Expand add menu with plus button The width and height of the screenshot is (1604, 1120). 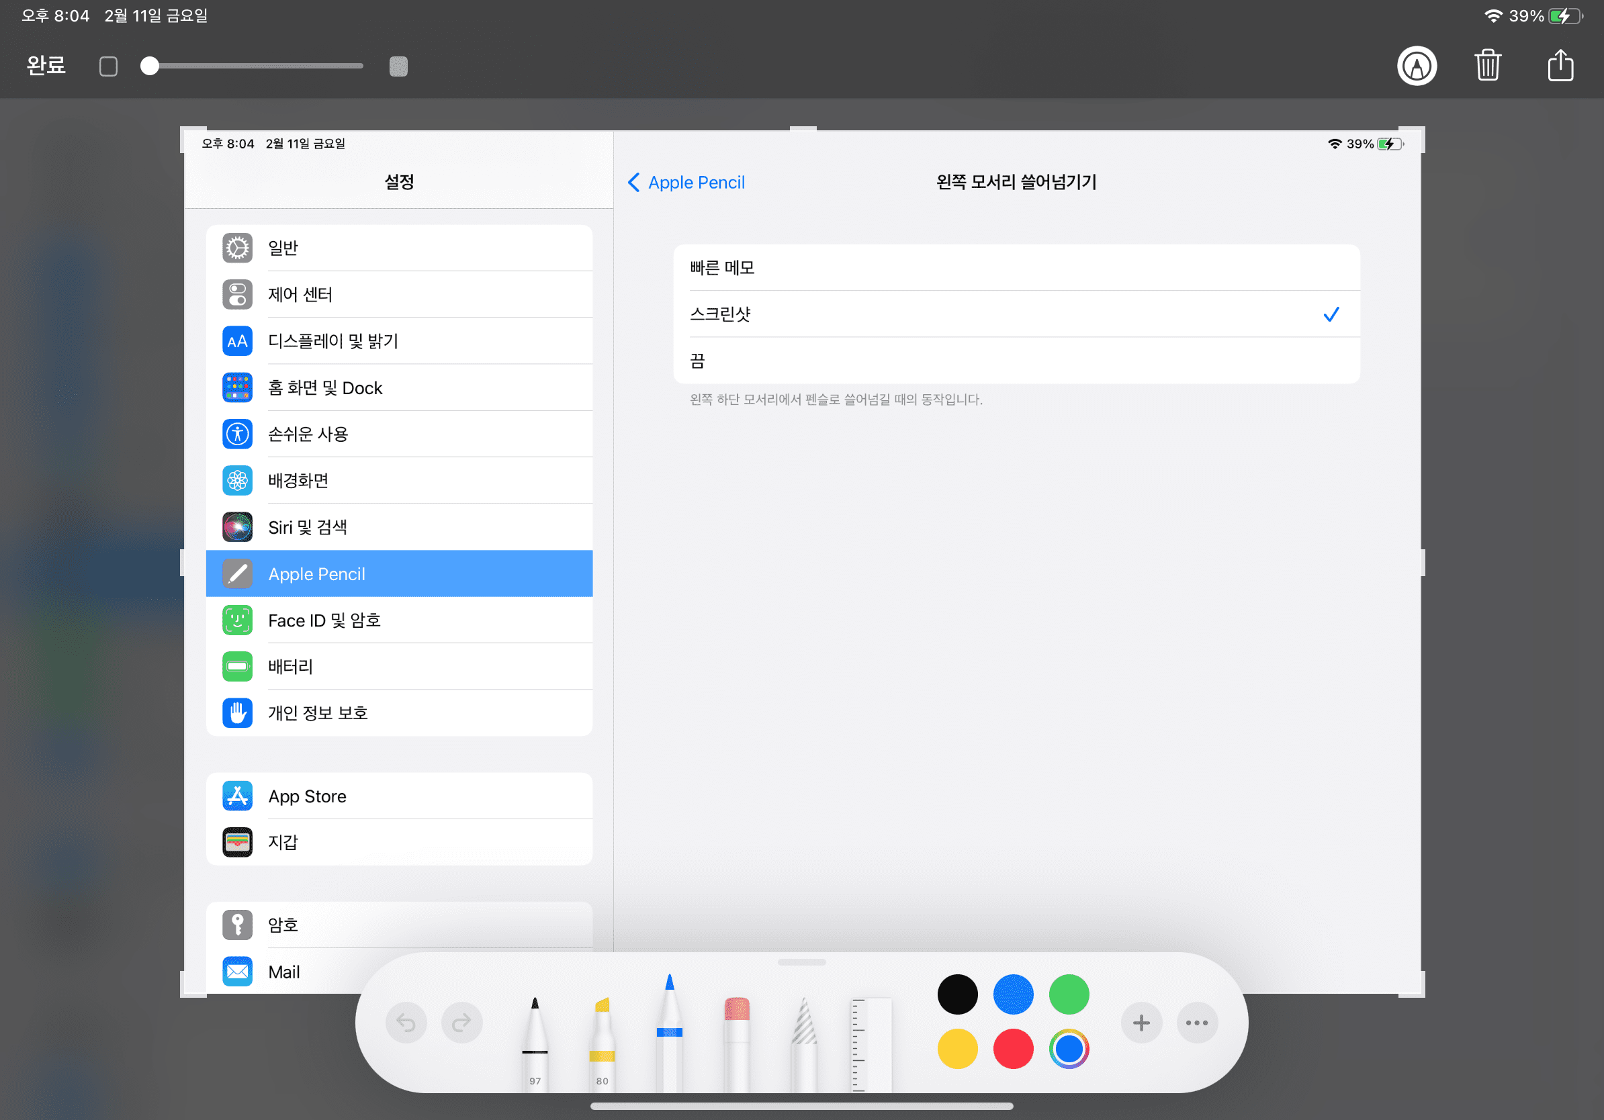(1141, 1023)
